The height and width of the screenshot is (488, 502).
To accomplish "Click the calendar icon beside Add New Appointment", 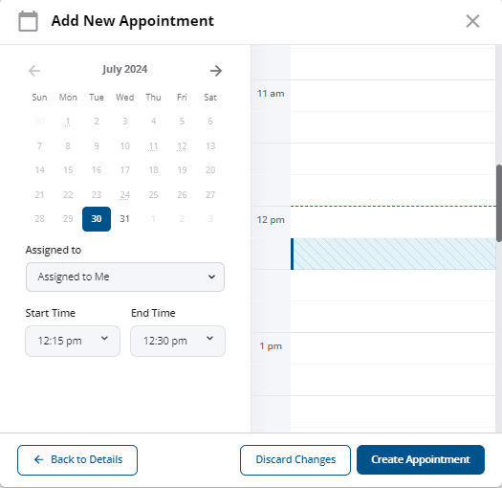I will (x=28, y=21).
